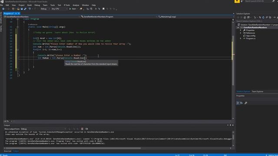
Task: Open the Any CPU platform dropdown
Action: (x=60, y=9)
